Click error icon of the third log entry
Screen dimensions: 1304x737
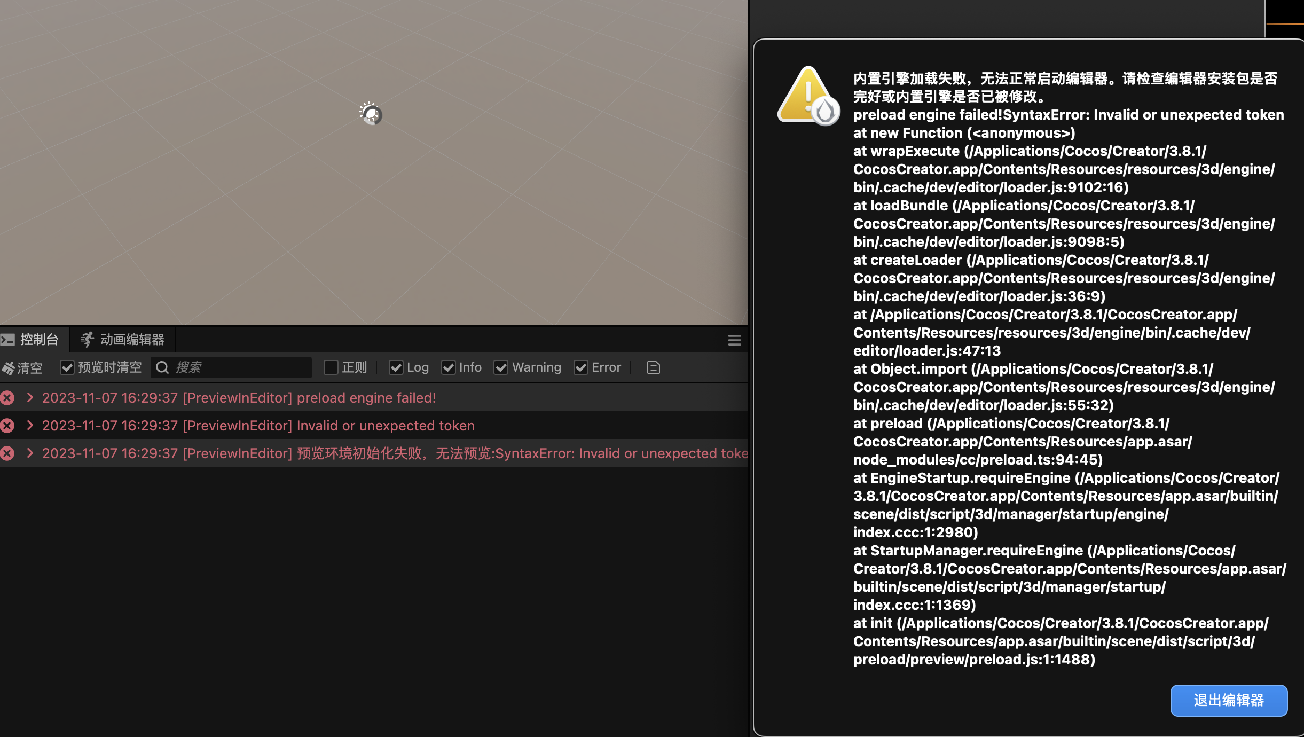(7, 453)
